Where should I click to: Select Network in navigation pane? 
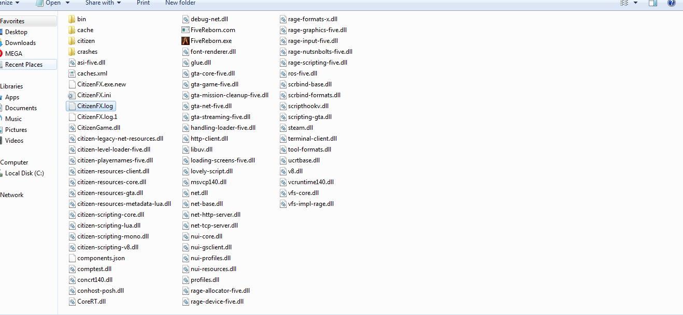pyautogui.click(x=12, y=195)
